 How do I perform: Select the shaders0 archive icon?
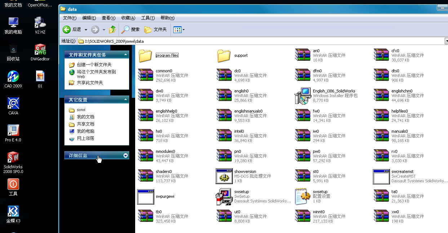click(146, 176)
